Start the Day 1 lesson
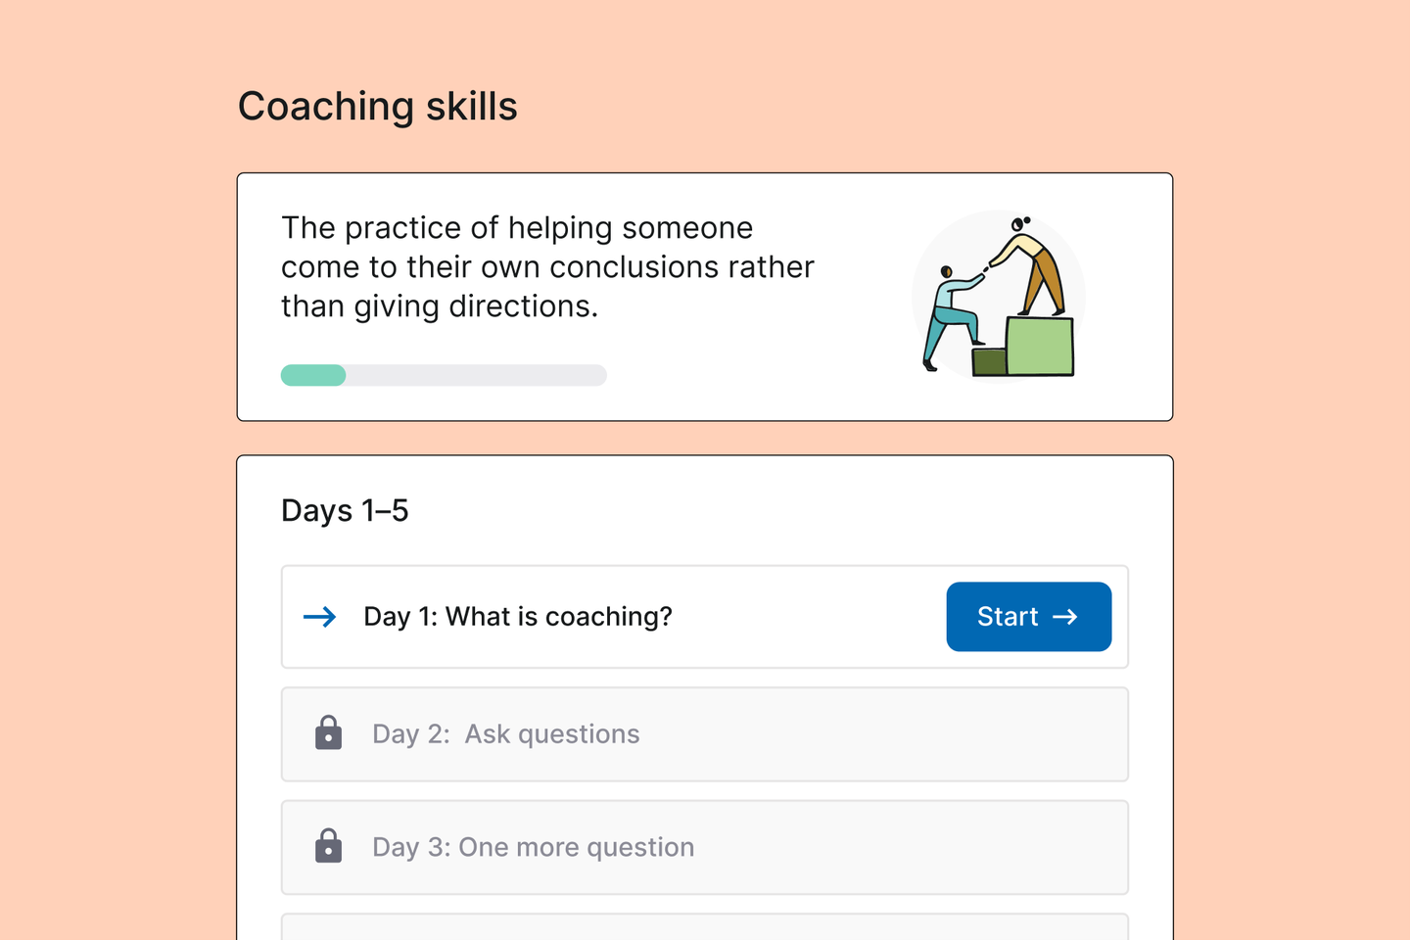Viewport: 1410px width, 940px height. 1028,617
